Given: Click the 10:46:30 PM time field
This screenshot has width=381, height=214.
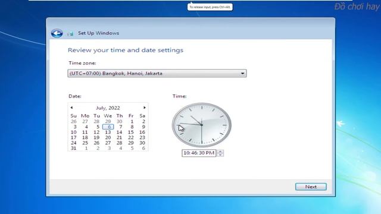Looking at the screenshot, I should point(199,153).
